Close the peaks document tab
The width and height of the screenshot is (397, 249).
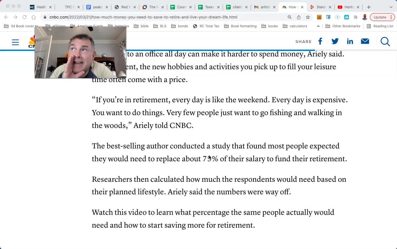107,7
